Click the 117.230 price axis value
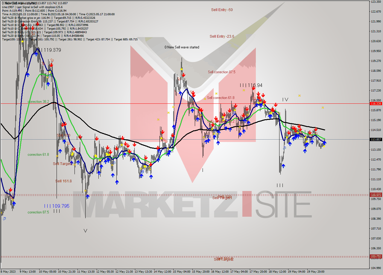383x275 pixels. 376,91
